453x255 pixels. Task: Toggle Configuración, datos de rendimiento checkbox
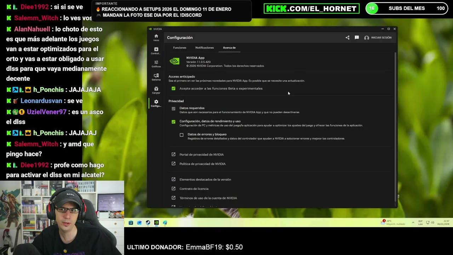tap(173, 121)
